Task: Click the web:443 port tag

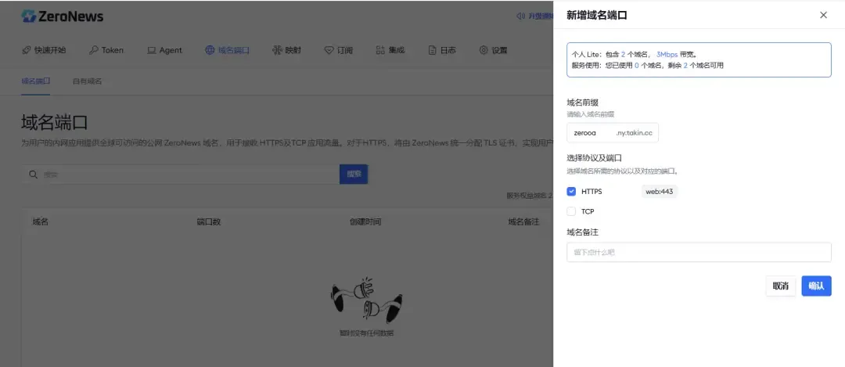Action: [659, 191]
